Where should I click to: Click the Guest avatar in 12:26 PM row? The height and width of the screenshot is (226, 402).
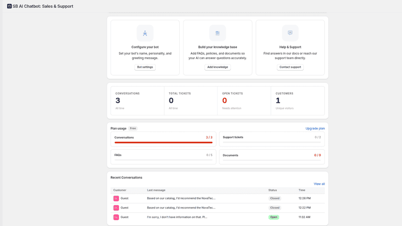tap(116, 198)
